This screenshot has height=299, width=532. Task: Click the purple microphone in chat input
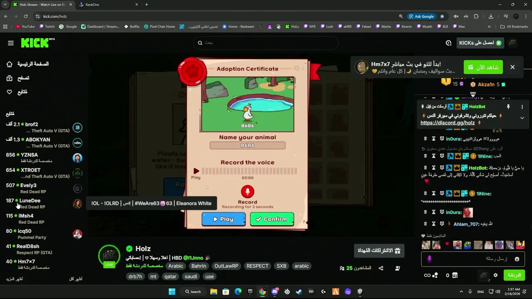tap(429, 259)
